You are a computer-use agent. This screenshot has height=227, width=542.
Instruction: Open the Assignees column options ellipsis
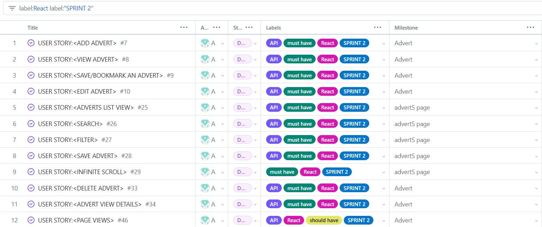click(x=217, y=27)
